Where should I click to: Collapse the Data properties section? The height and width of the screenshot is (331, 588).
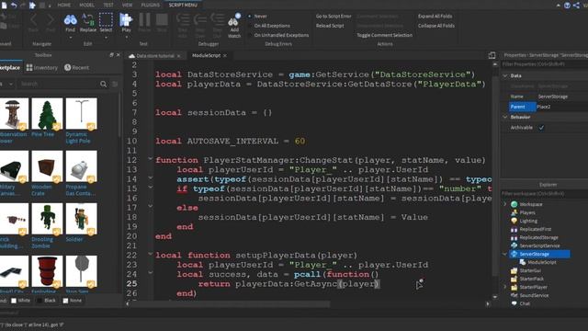point(505,75)
